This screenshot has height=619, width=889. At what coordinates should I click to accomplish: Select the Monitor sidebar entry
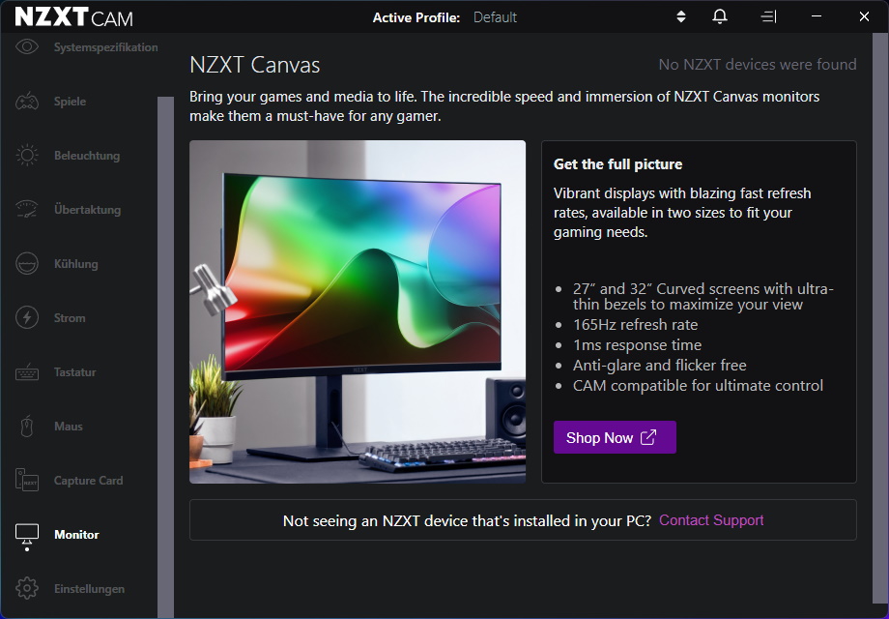(x=28, y=534)
